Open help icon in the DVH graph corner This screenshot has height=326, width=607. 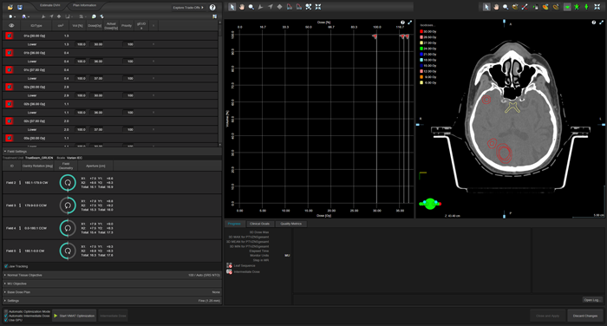tap(402, 23)
